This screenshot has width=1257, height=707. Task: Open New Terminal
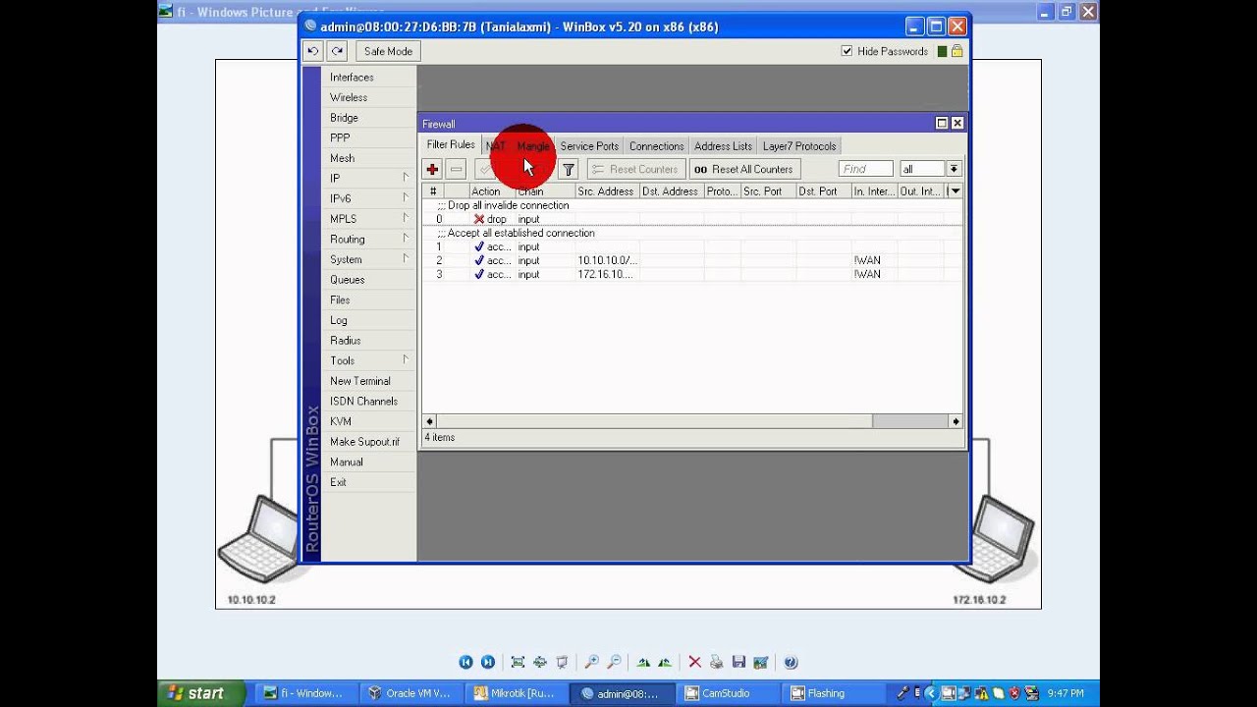click(x=368, y=381)
